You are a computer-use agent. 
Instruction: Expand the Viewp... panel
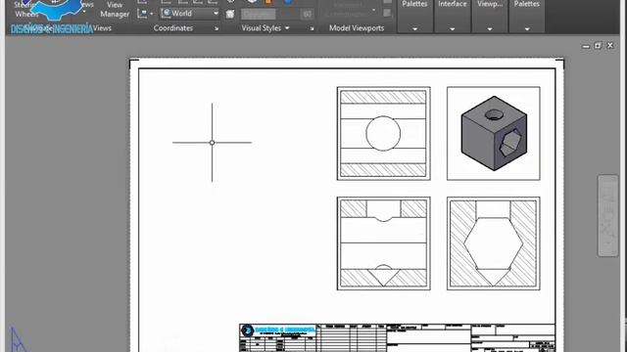coord(490,16)
